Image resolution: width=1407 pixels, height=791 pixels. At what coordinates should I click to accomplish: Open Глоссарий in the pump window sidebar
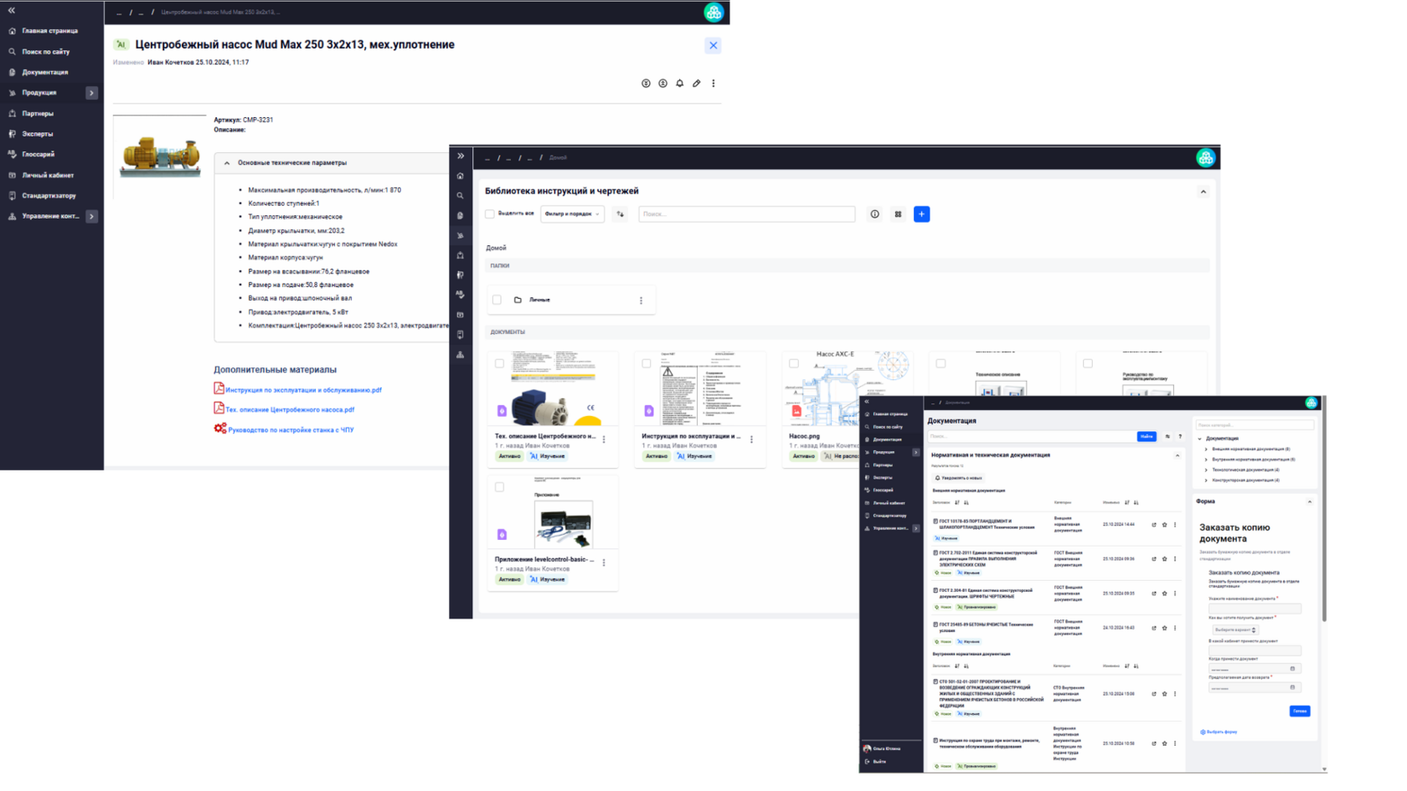tap(39, 155)
